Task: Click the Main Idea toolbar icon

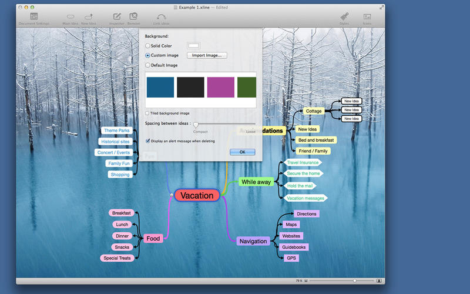Action: pos(70,17)
